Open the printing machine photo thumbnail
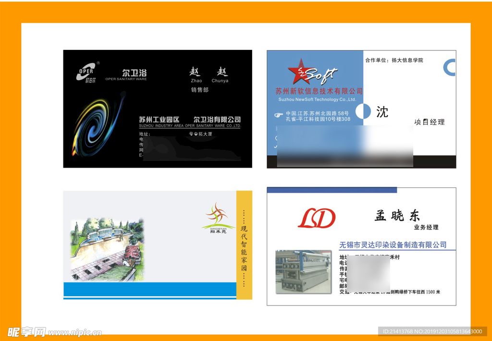 pyautogui.click(x=304, y=272)
